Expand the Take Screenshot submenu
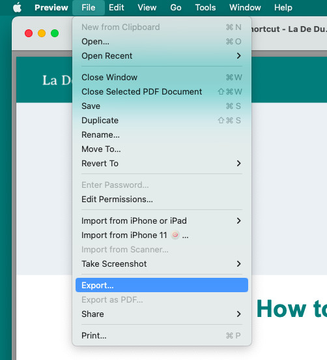327x360 pixels. [x=162, y=263]
